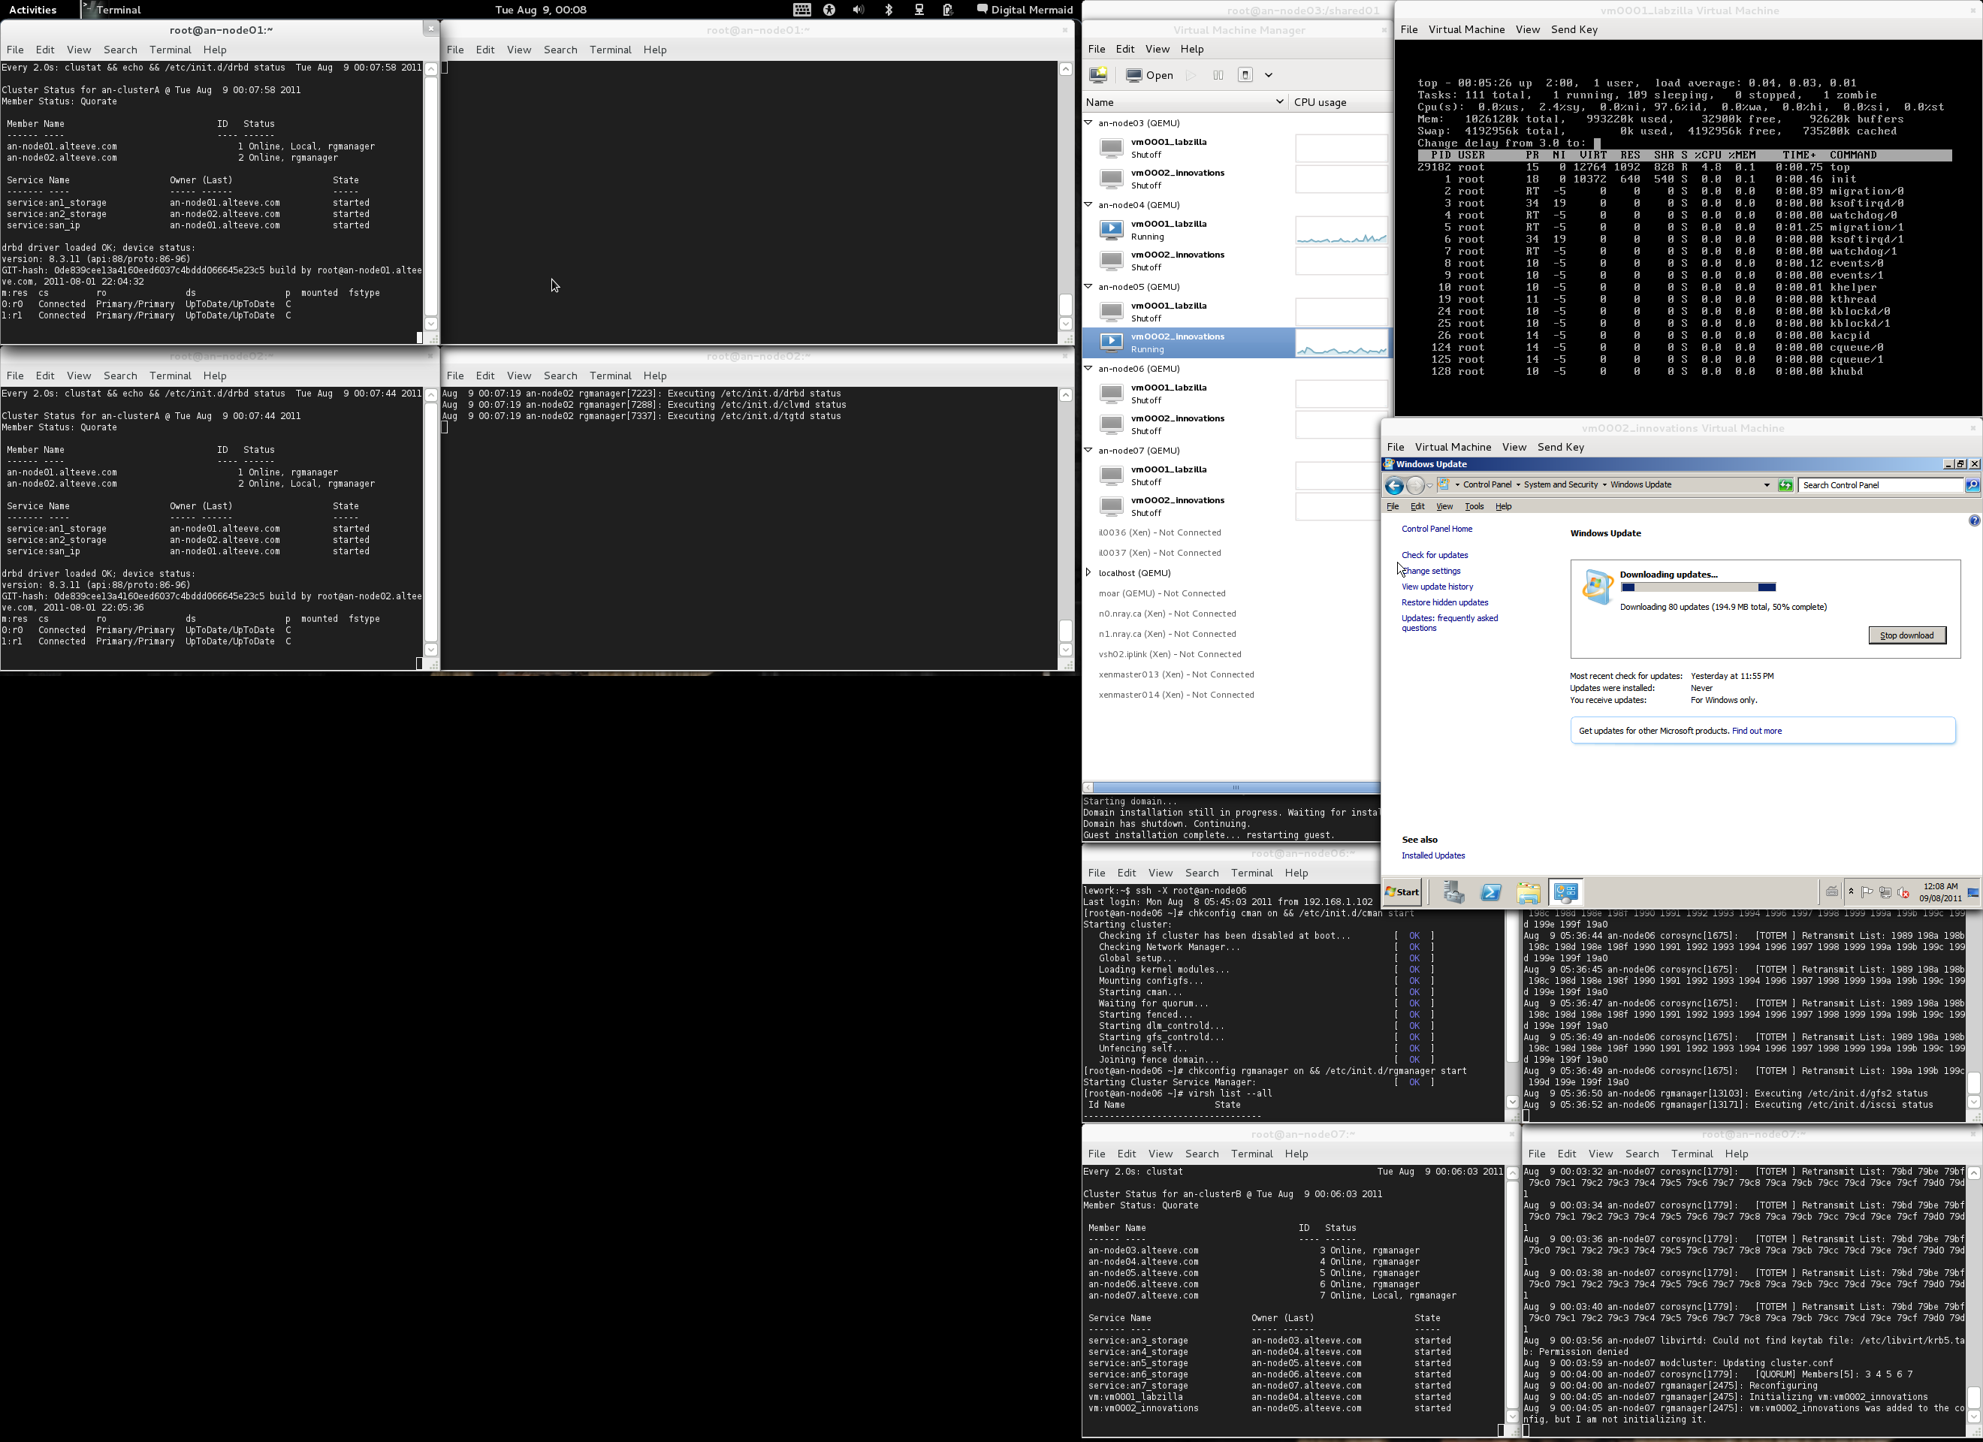Click the Stop download button
Image resolution: width=1983 pixels, height=1442 pixels.
coord(1907,635)
